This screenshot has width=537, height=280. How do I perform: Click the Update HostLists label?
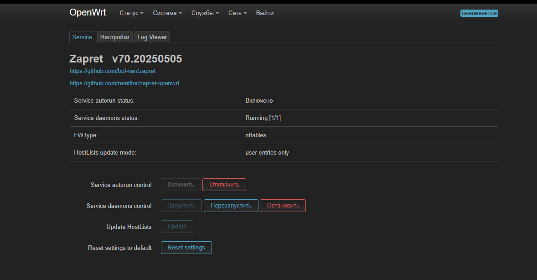tap(129, 227)
